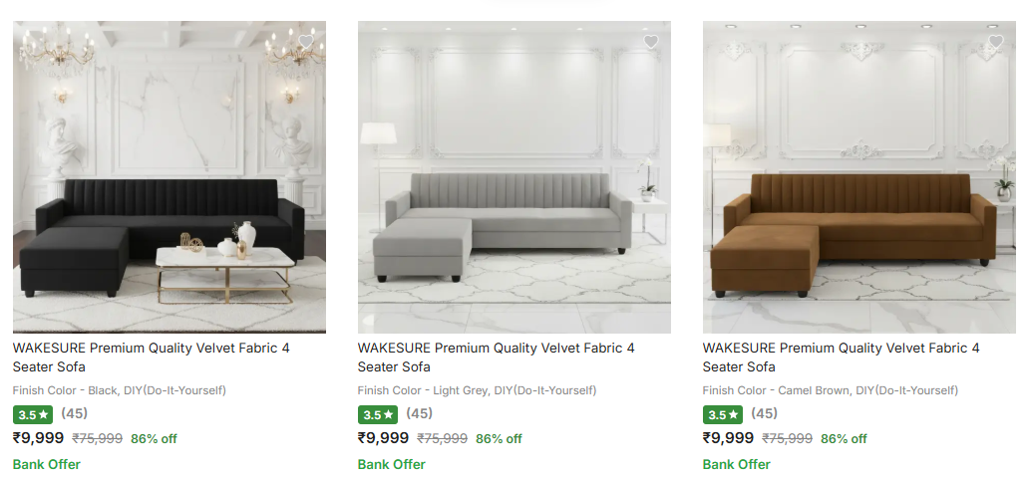1027x479 pixels.
Task: Click 3.5 star rating badge of camel brown sofa
Action: [723, 415]
